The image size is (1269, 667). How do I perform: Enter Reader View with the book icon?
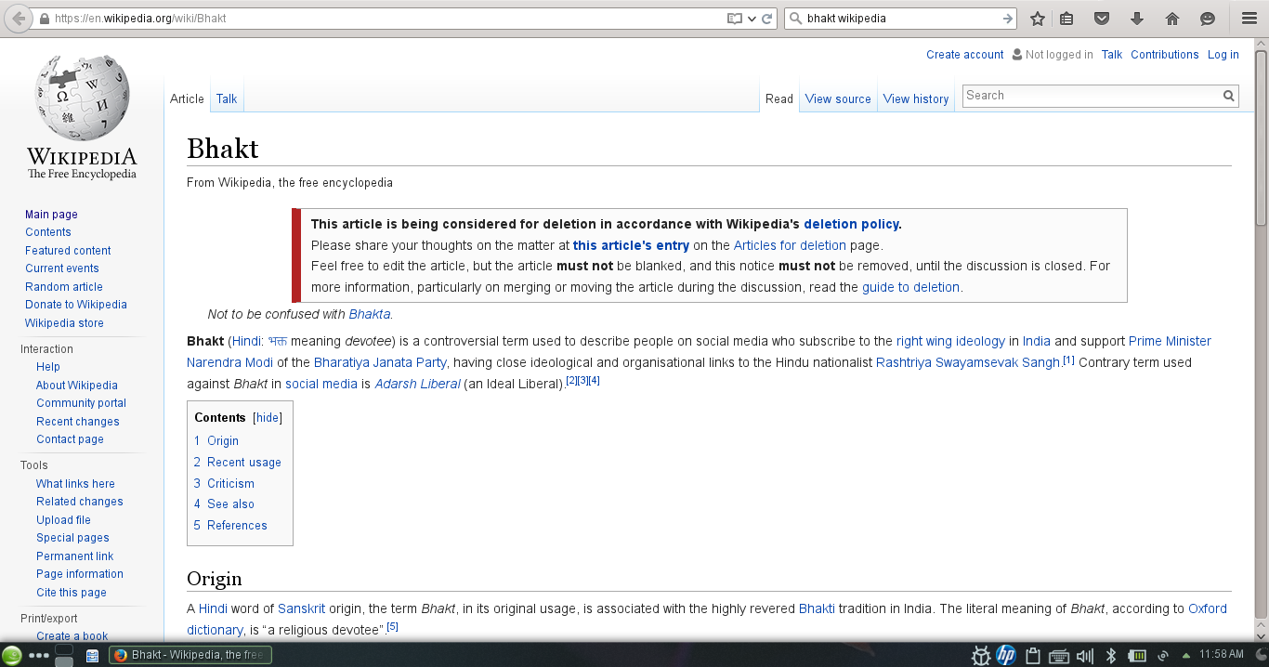click(735, 19)
